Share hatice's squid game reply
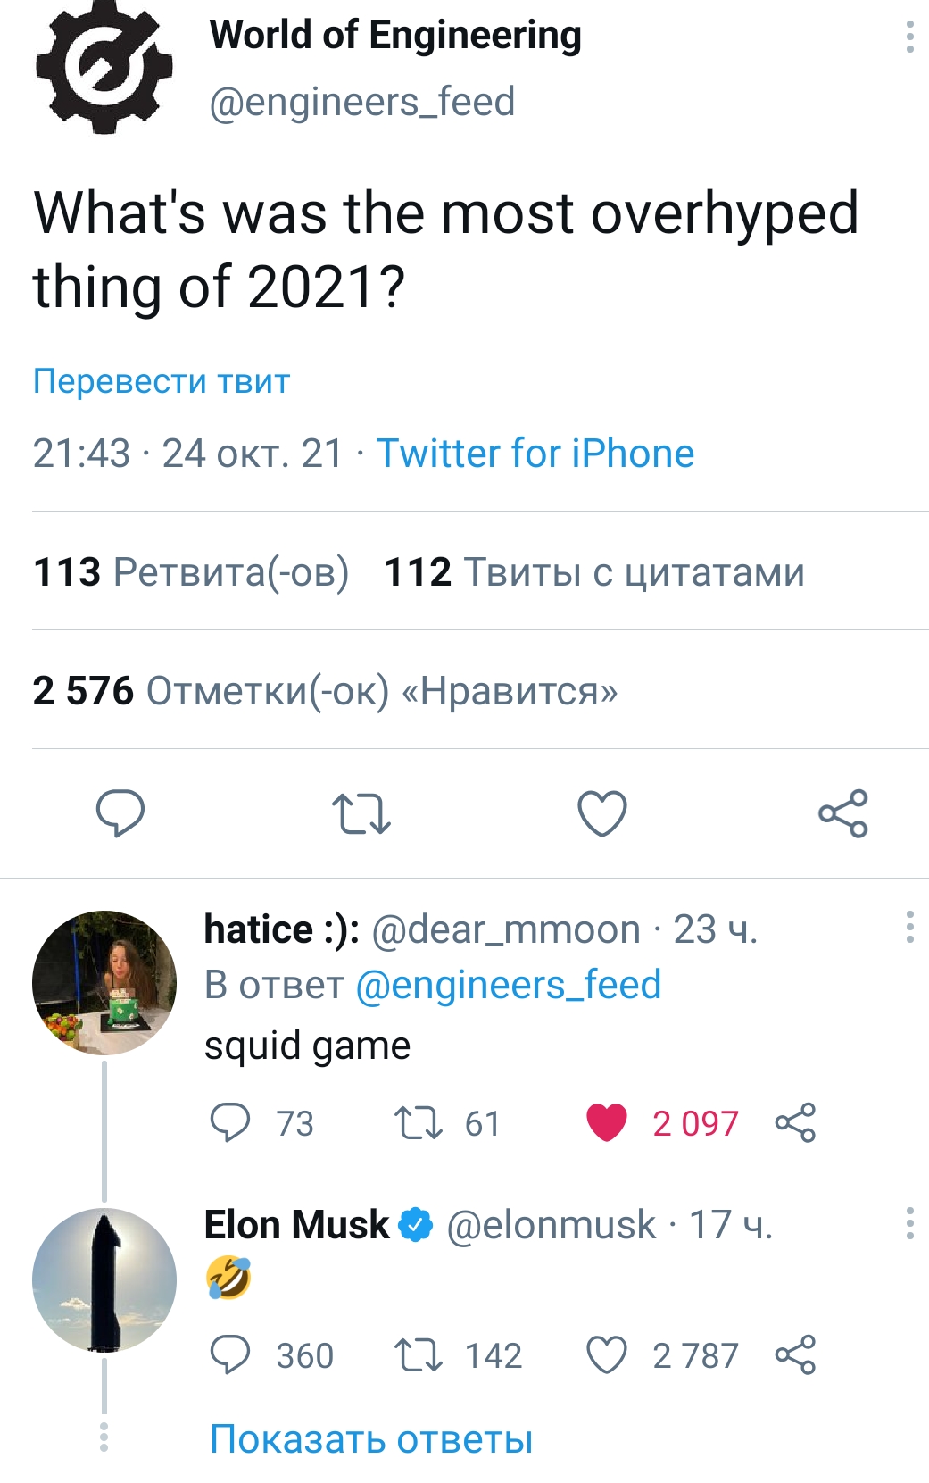The image size is (929, 1483). [795, 1122]
